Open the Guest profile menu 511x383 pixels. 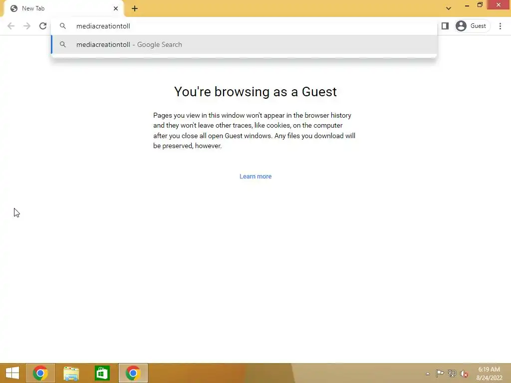point(472,26)
